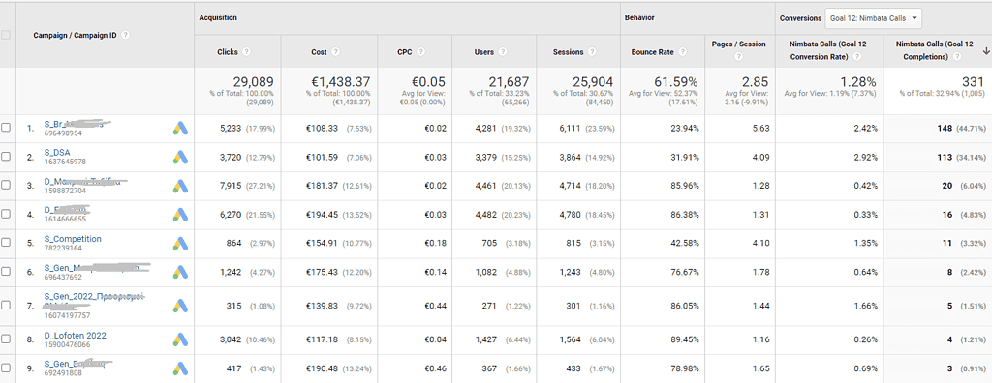992x383 pixels.
Task: Open the help icon next to Clicks
Action: point(247,52)
